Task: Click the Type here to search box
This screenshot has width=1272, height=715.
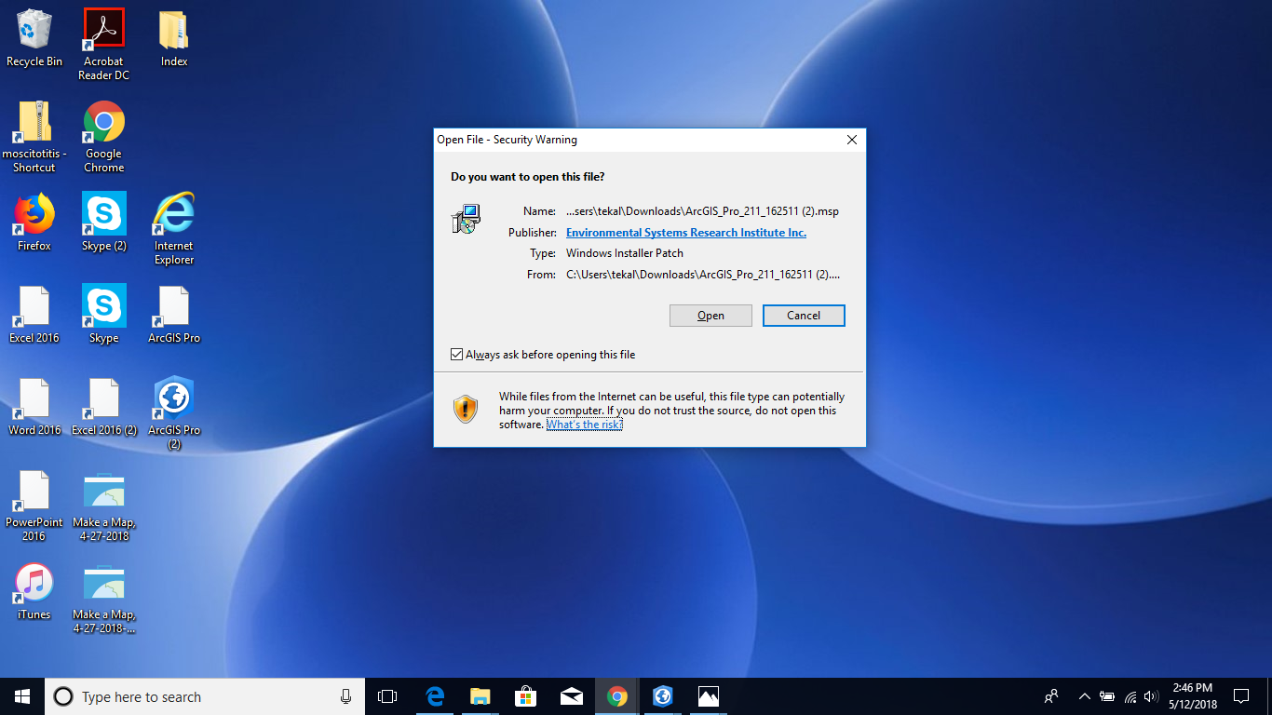Action: 205,696
